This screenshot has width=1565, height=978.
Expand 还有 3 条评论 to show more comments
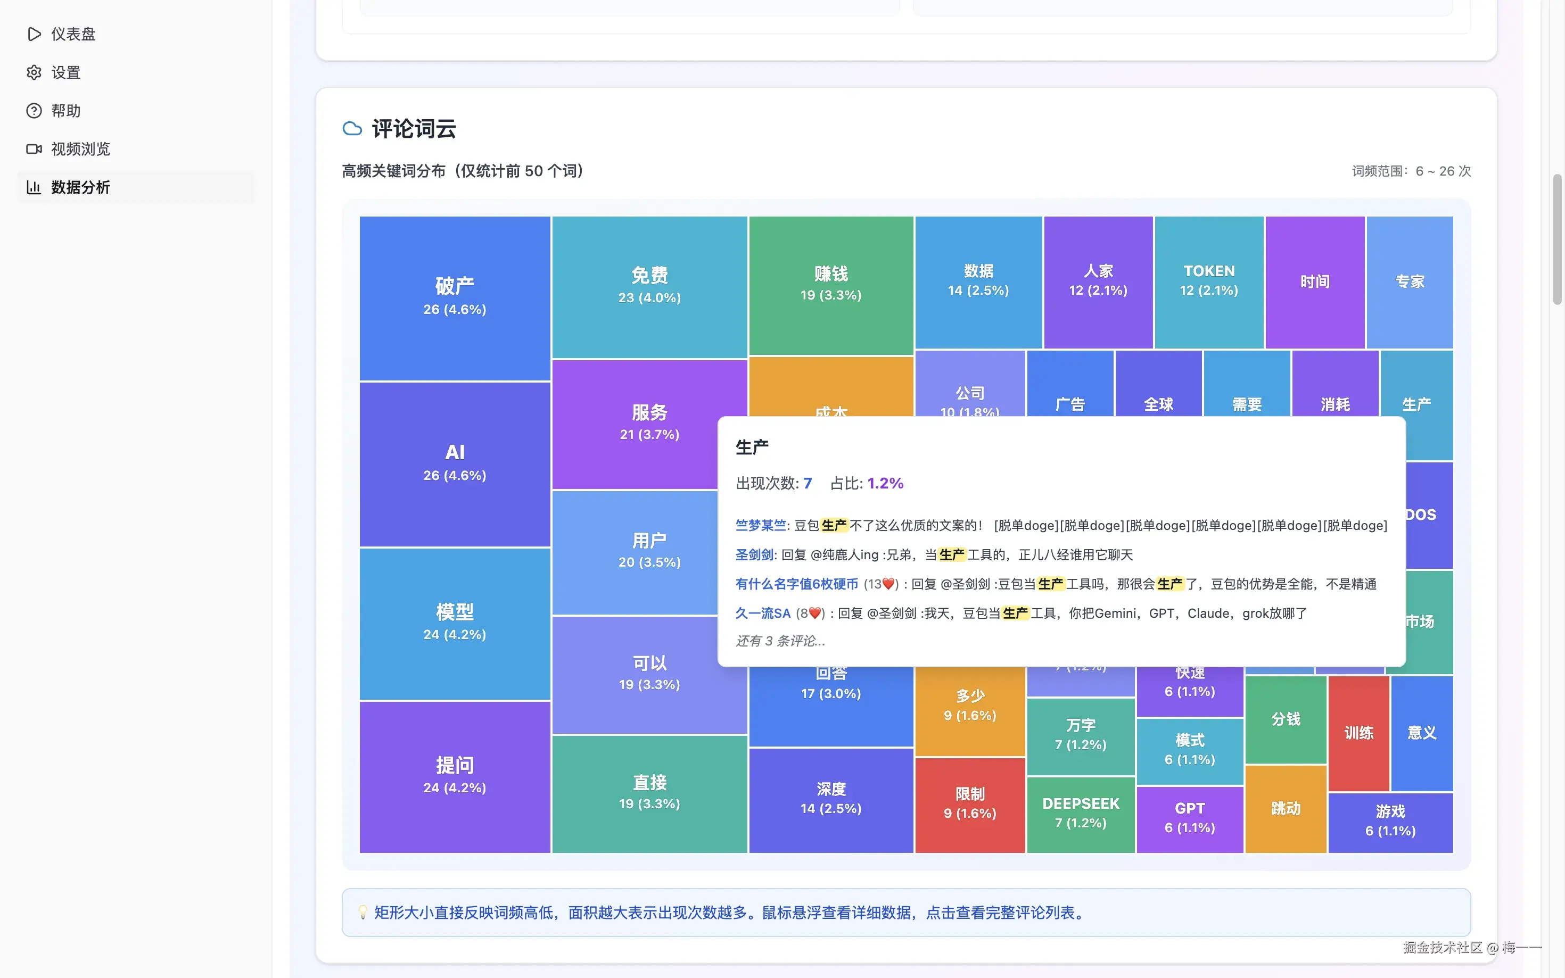780,641
